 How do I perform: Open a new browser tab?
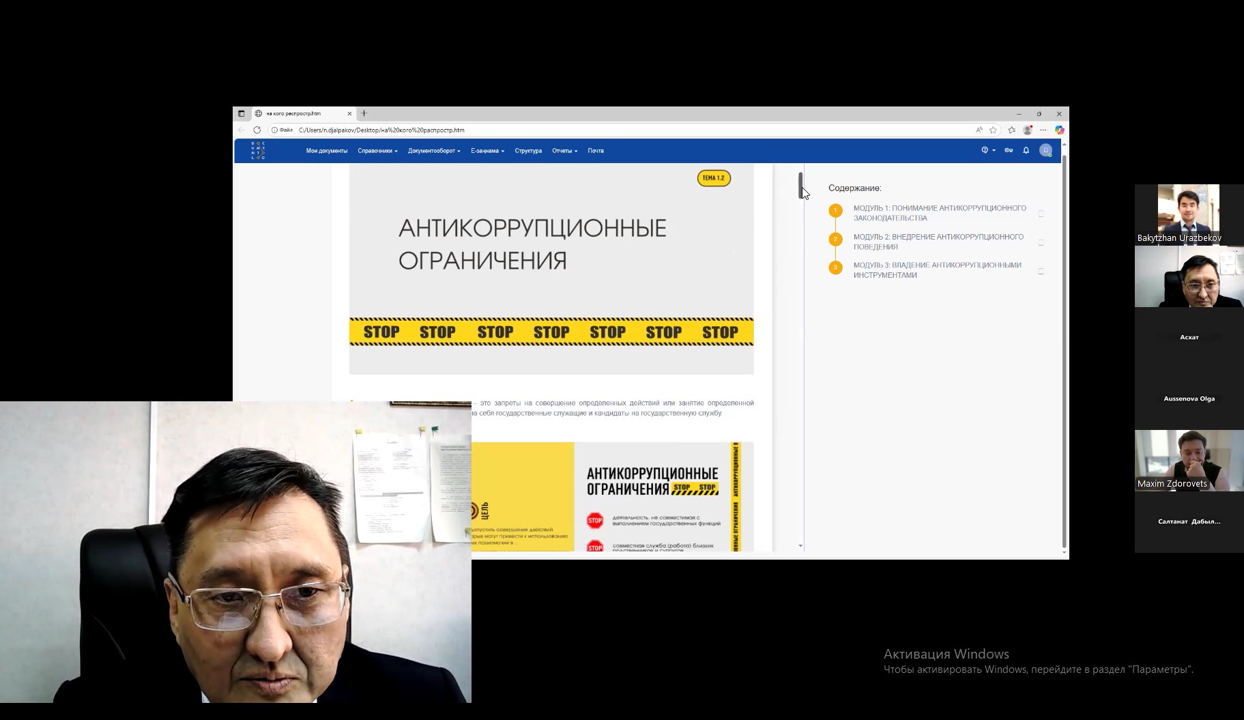coord(364,114)
